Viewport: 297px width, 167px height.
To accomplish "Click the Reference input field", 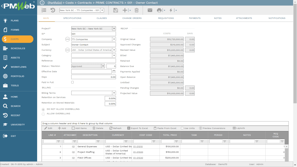I will (94, 61).
